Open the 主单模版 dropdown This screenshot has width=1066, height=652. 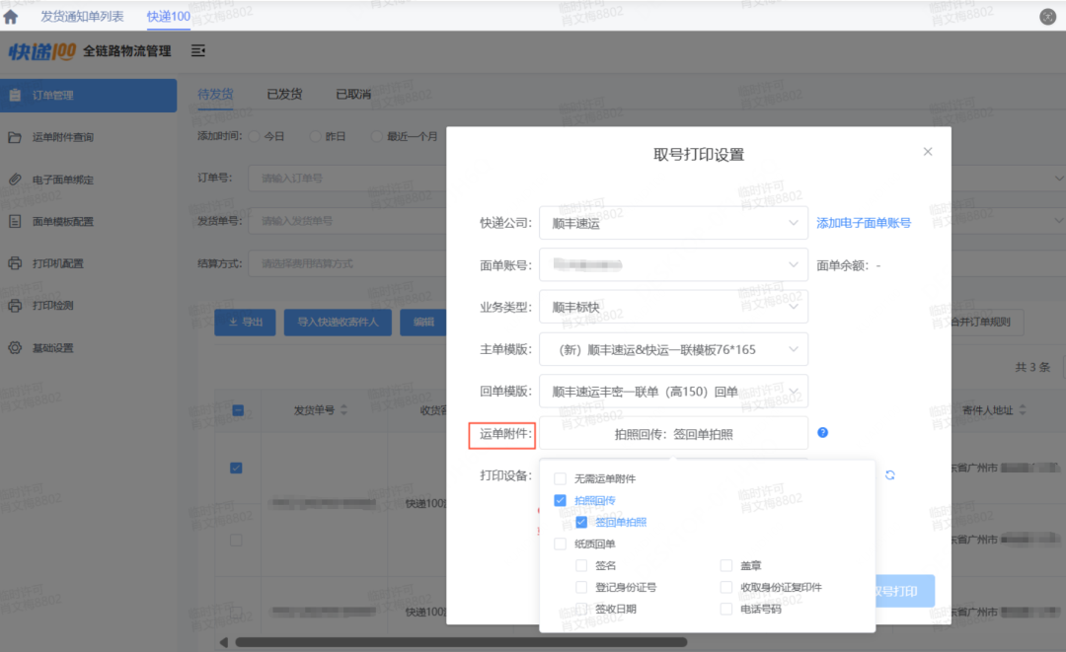tap(673, 349)
